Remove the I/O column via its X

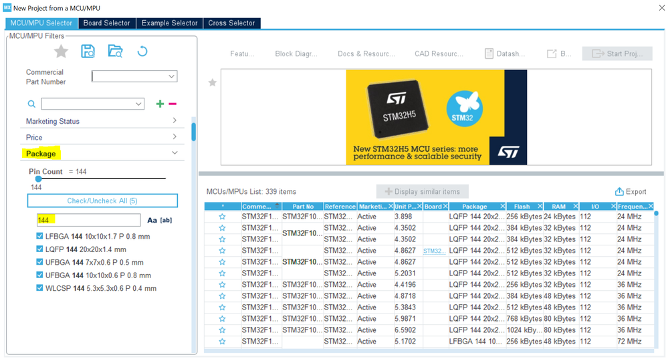(613, 207)
